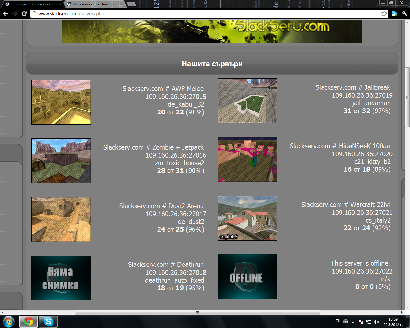Click the 'Няма снимка' placeholder thumbnail

point(61,278)
